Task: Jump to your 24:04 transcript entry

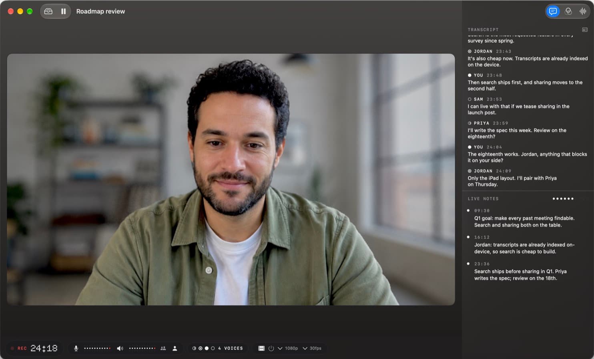Action: pos(528,154)
